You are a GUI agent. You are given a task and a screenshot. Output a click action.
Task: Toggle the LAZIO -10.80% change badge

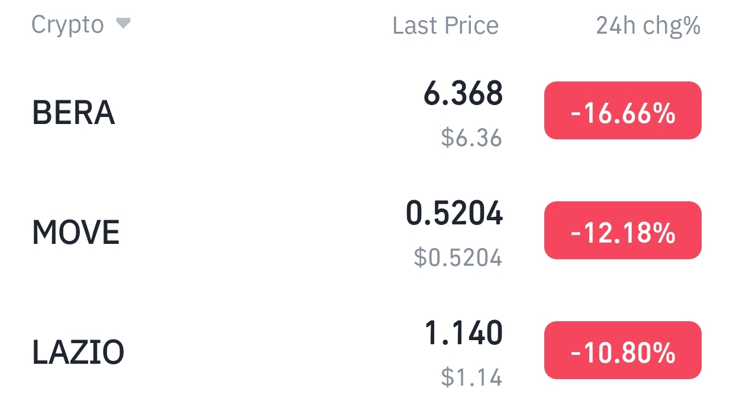point(622,351)
